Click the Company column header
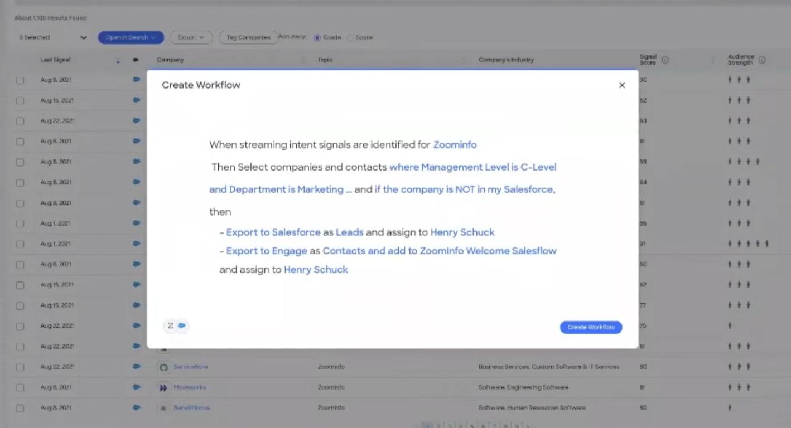Screen dimensions: 791x428 170,60
